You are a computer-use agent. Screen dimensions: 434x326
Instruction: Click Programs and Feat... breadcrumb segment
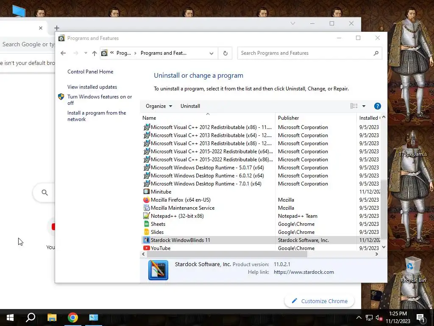pyautogui.click(x=163, y=53)
